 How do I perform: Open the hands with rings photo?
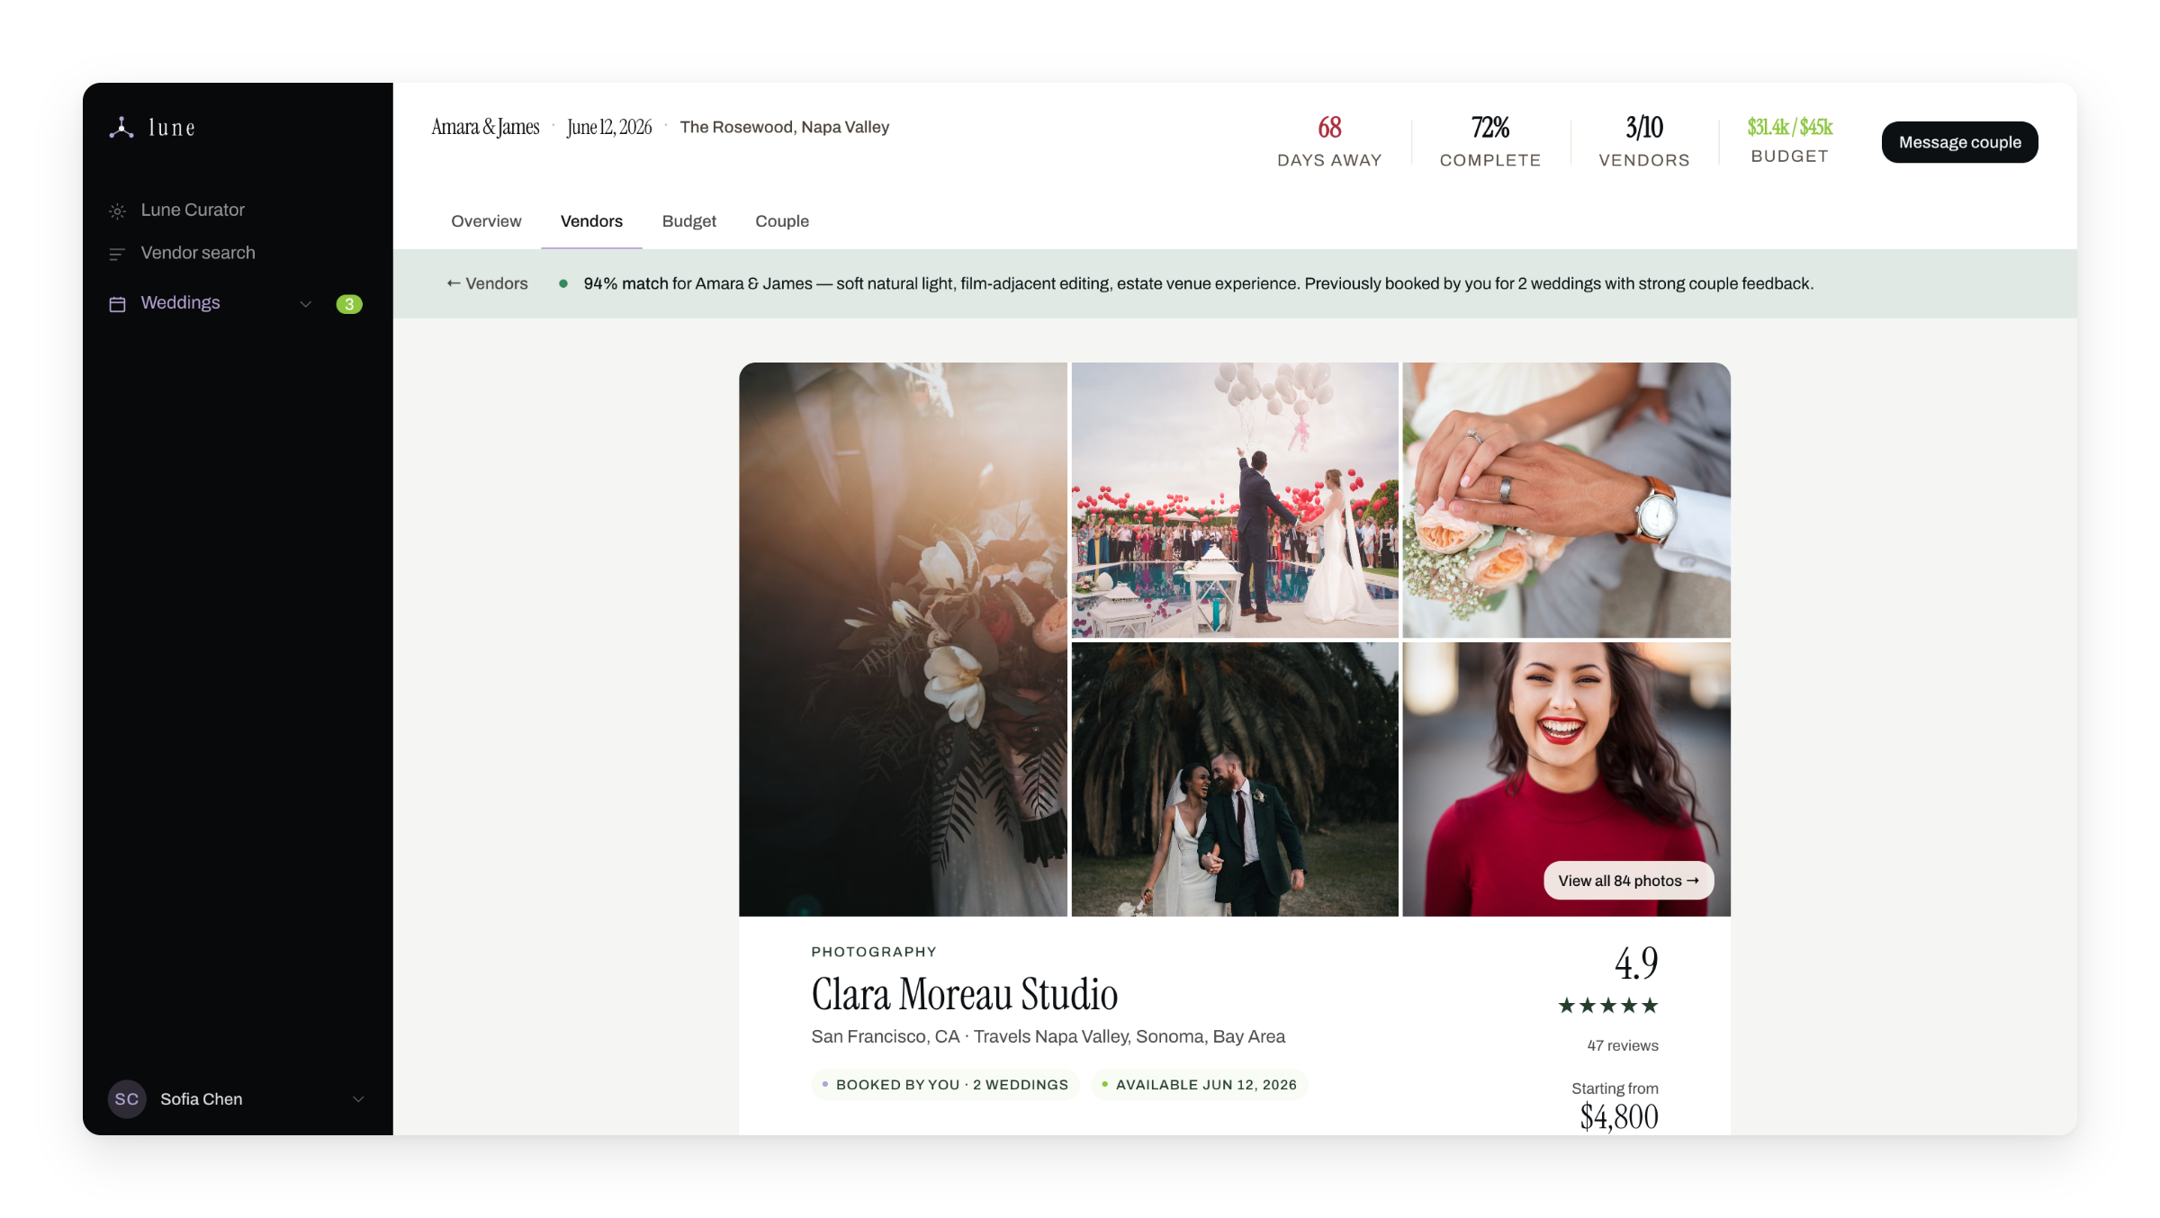click(x=1567, y=500)
